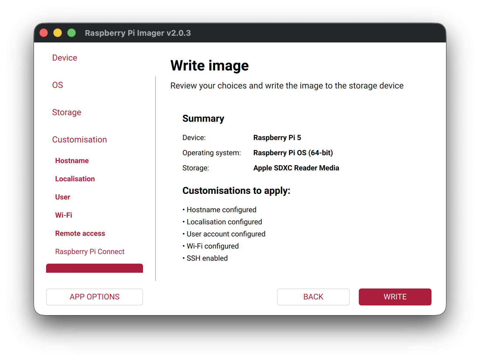This screenshot has width=480, height=360.
Task: Click the 'Localisation configured' item
Action: tap(222, 222)
